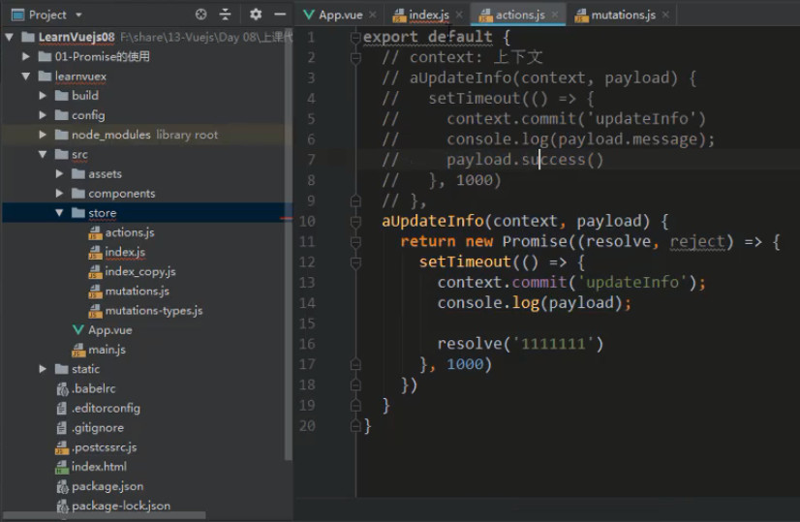Click the index_copy.js file icon
Screen dimensions: 800x522
tap(95, 271)
